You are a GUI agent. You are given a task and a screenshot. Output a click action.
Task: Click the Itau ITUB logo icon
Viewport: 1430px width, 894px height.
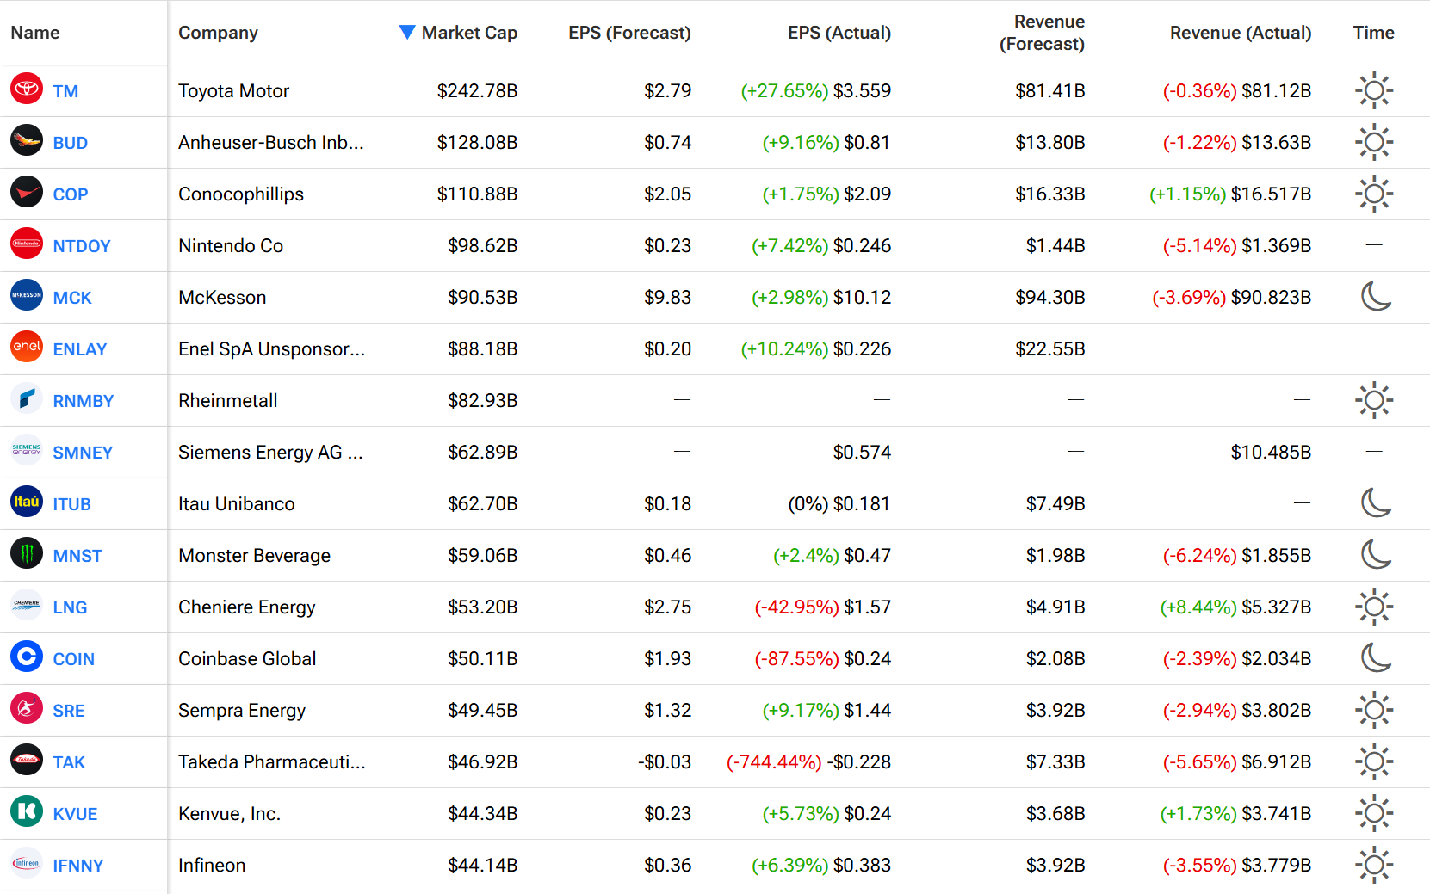coord(27,502)
